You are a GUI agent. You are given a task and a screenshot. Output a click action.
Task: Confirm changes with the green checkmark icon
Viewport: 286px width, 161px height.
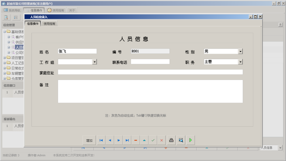[x=153, y=140]
